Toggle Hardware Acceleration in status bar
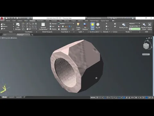The height and width of the screenshot is (116, 154). point(147,98)
